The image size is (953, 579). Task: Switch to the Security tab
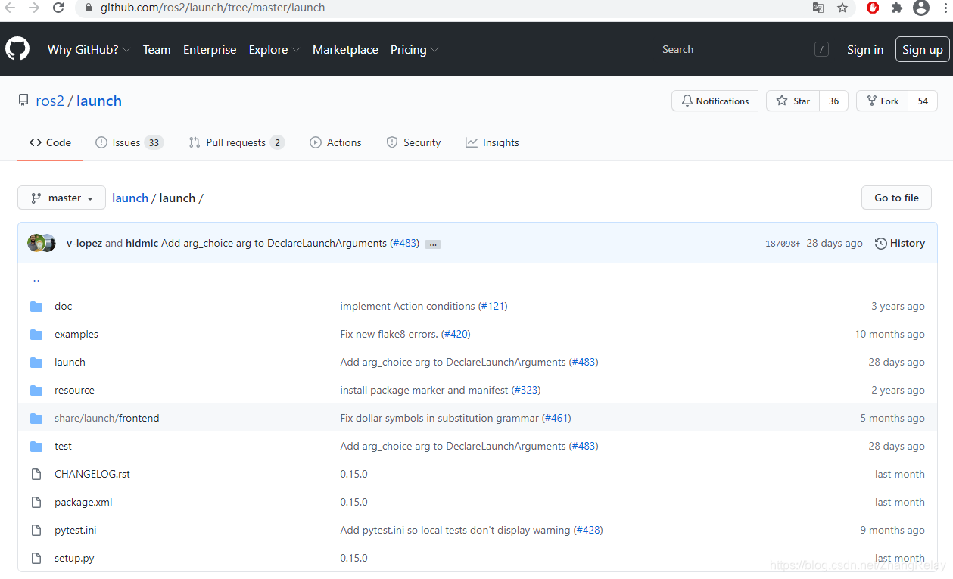[x=413, y=142]
